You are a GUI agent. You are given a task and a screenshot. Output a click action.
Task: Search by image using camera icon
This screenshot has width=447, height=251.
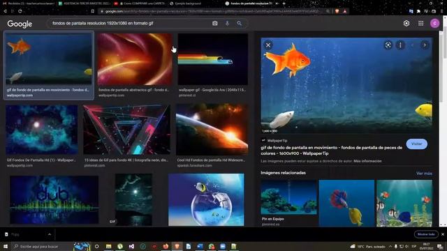[215, 23]
